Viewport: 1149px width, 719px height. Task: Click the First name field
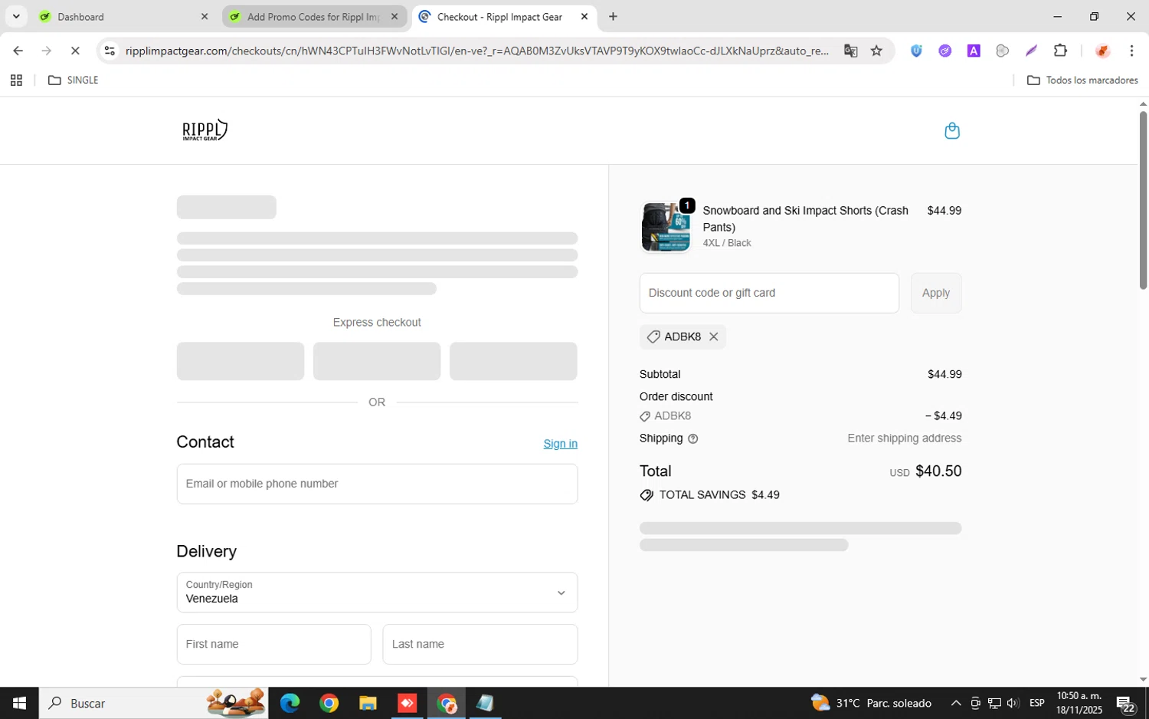pos(273,644)
